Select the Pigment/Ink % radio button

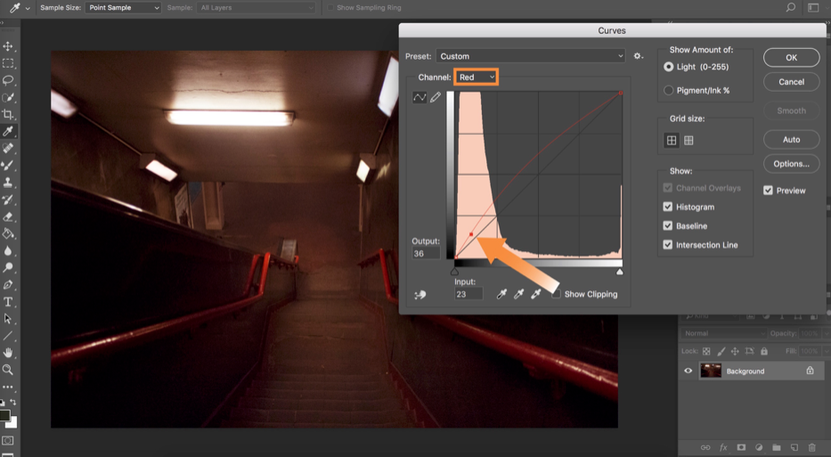[669, 90]
